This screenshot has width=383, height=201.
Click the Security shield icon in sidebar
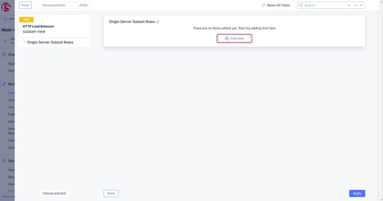[x=4, y=161]
